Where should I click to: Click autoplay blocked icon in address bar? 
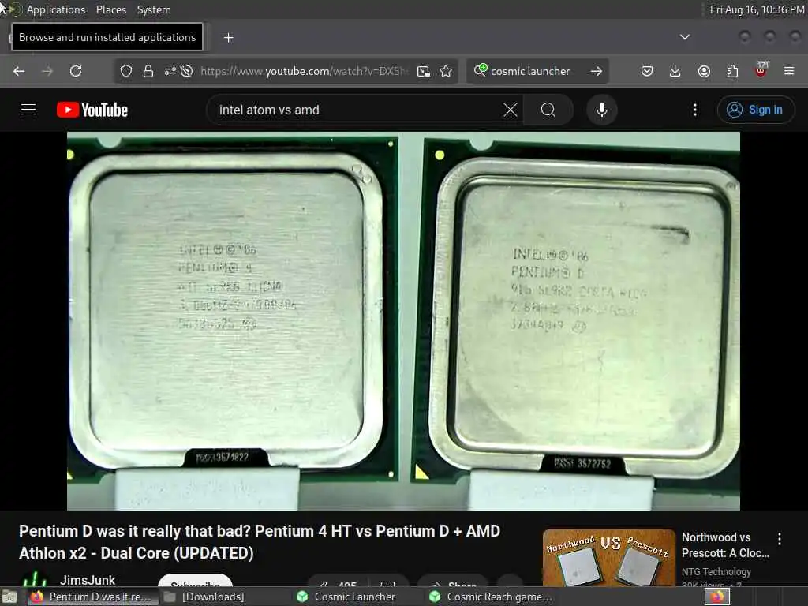pyautogui.click(x=186, y=71)
